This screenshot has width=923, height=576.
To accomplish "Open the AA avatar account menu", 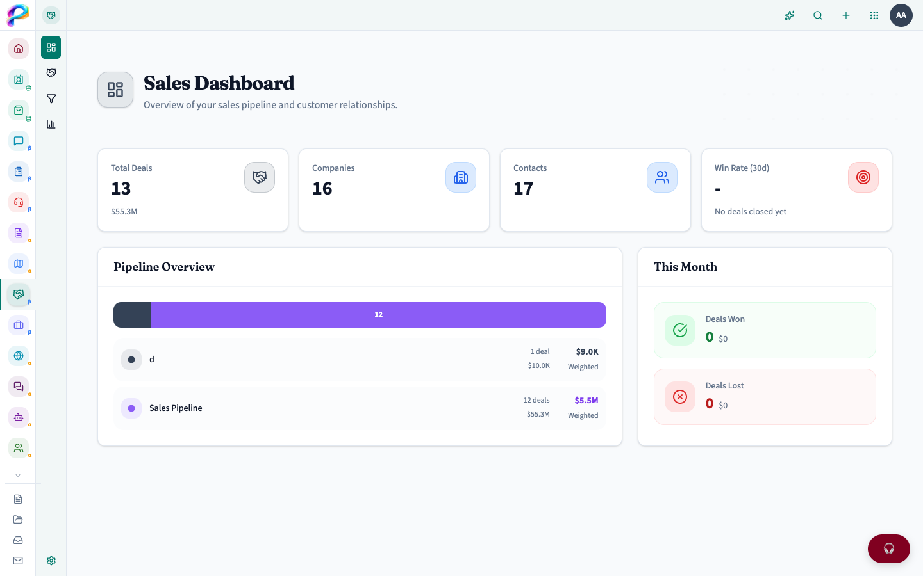I will (901, 15).
